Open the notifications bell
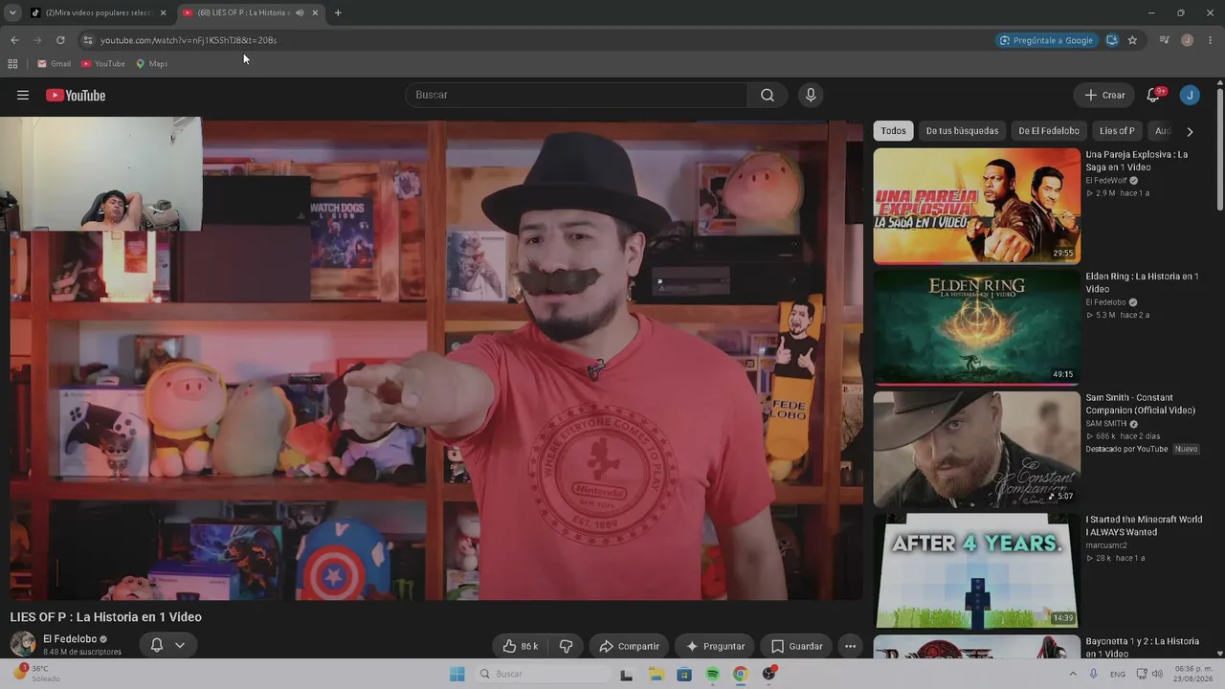The width and height of the screenshot is (1225, 689). [x=1153, y=95]
